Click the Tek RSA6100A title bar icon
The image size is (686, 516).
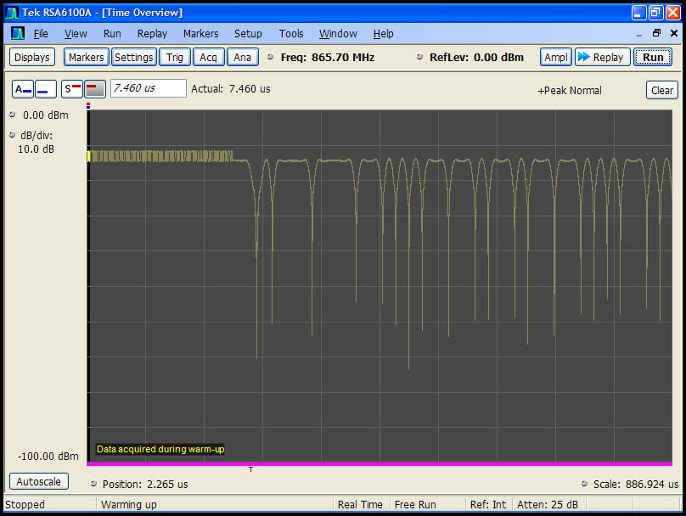[12, 13]
